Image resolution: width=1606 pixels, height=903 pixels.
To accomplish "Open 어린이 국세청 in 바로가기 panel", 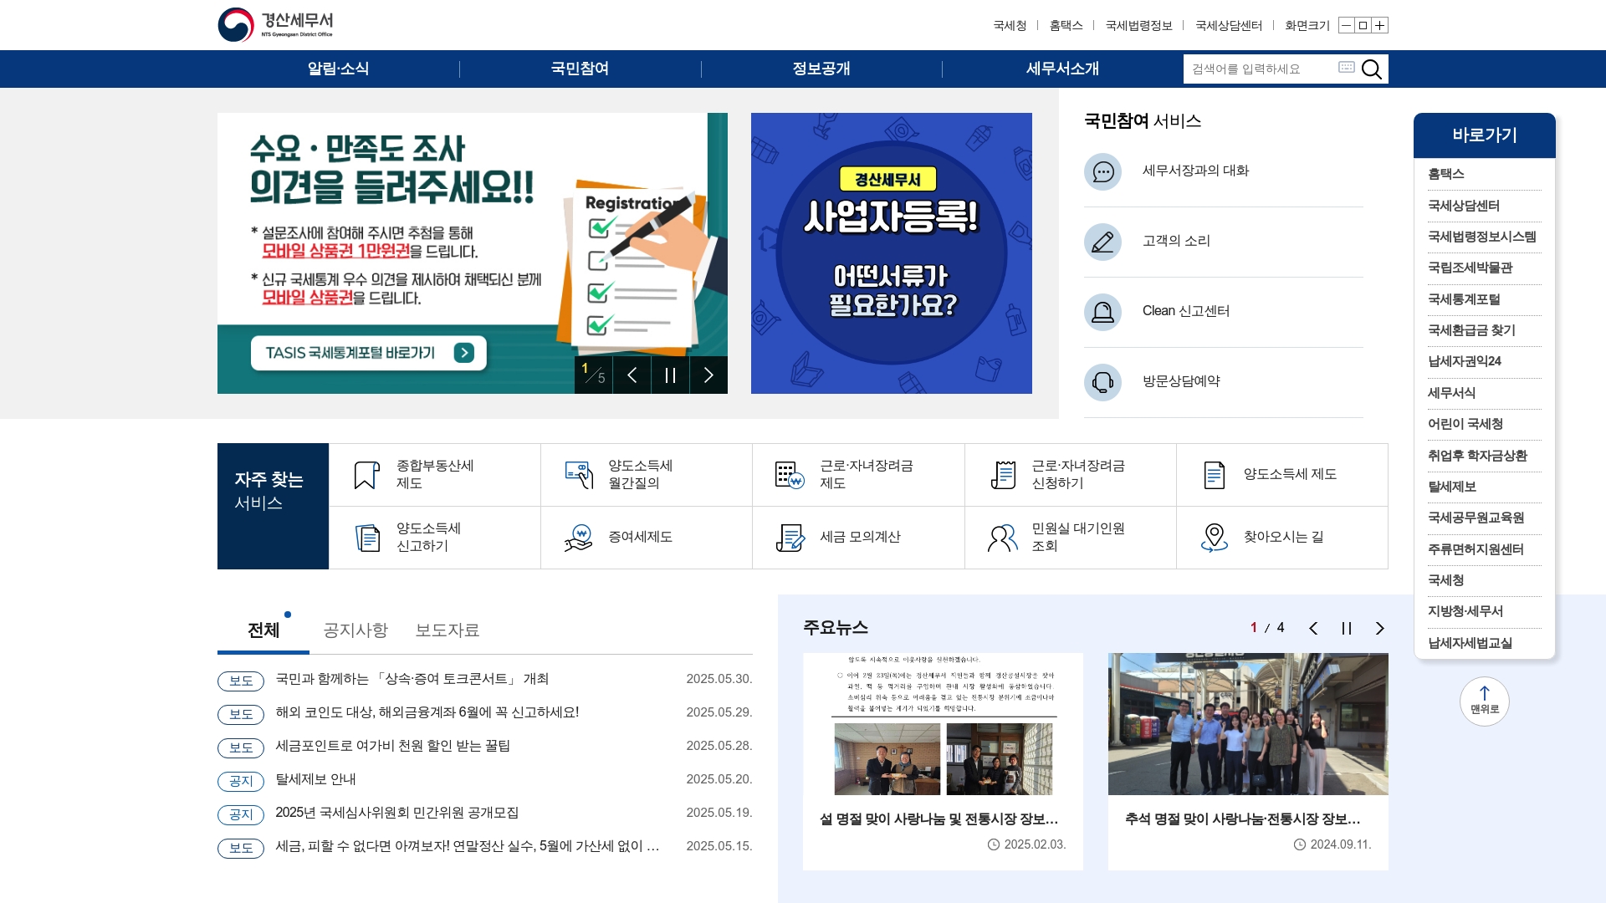I will (1465, 424).
